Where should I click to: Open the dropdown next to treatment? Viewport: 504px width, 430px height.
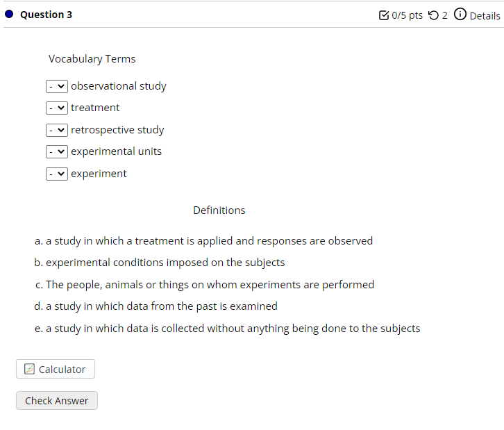click(x=57, y=108)
